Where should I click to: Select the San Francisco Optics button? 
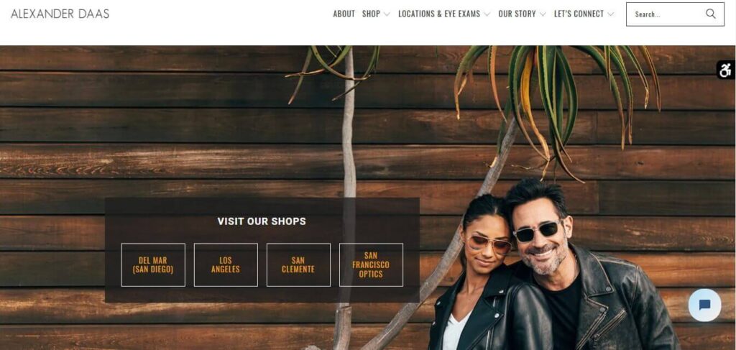click(x=372, y=264)
